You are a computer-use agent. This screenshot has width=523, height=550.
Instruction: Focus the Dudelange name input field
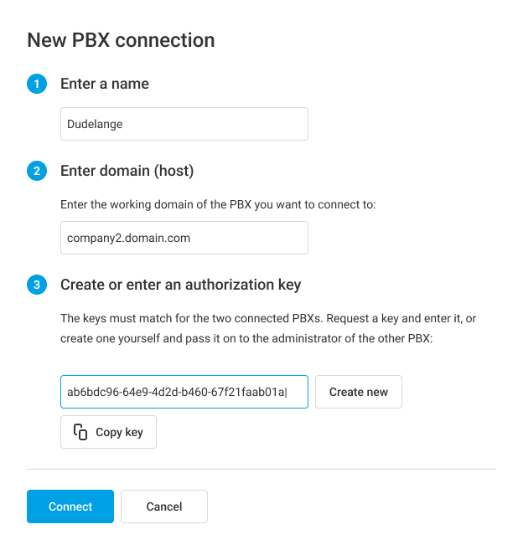184,124
